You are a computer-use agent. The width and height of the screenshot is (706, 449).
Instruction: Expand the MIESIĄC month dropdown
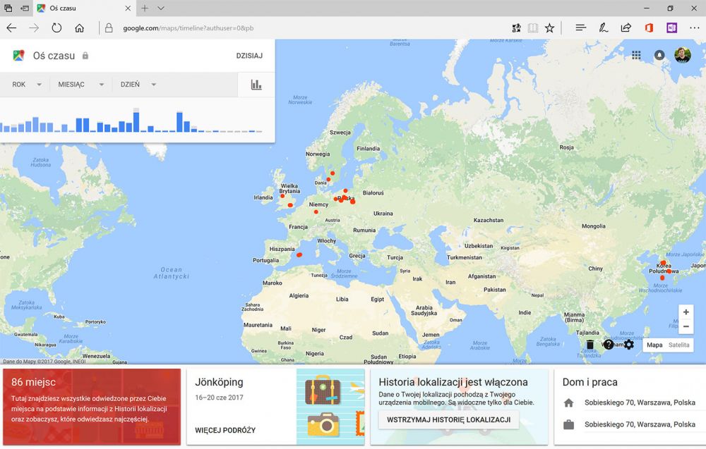coord(81,85)
